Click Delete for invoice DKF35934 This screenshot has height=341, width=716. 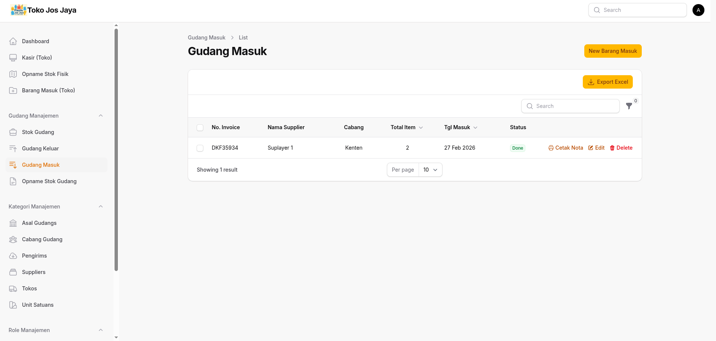[x=621, y=148]
